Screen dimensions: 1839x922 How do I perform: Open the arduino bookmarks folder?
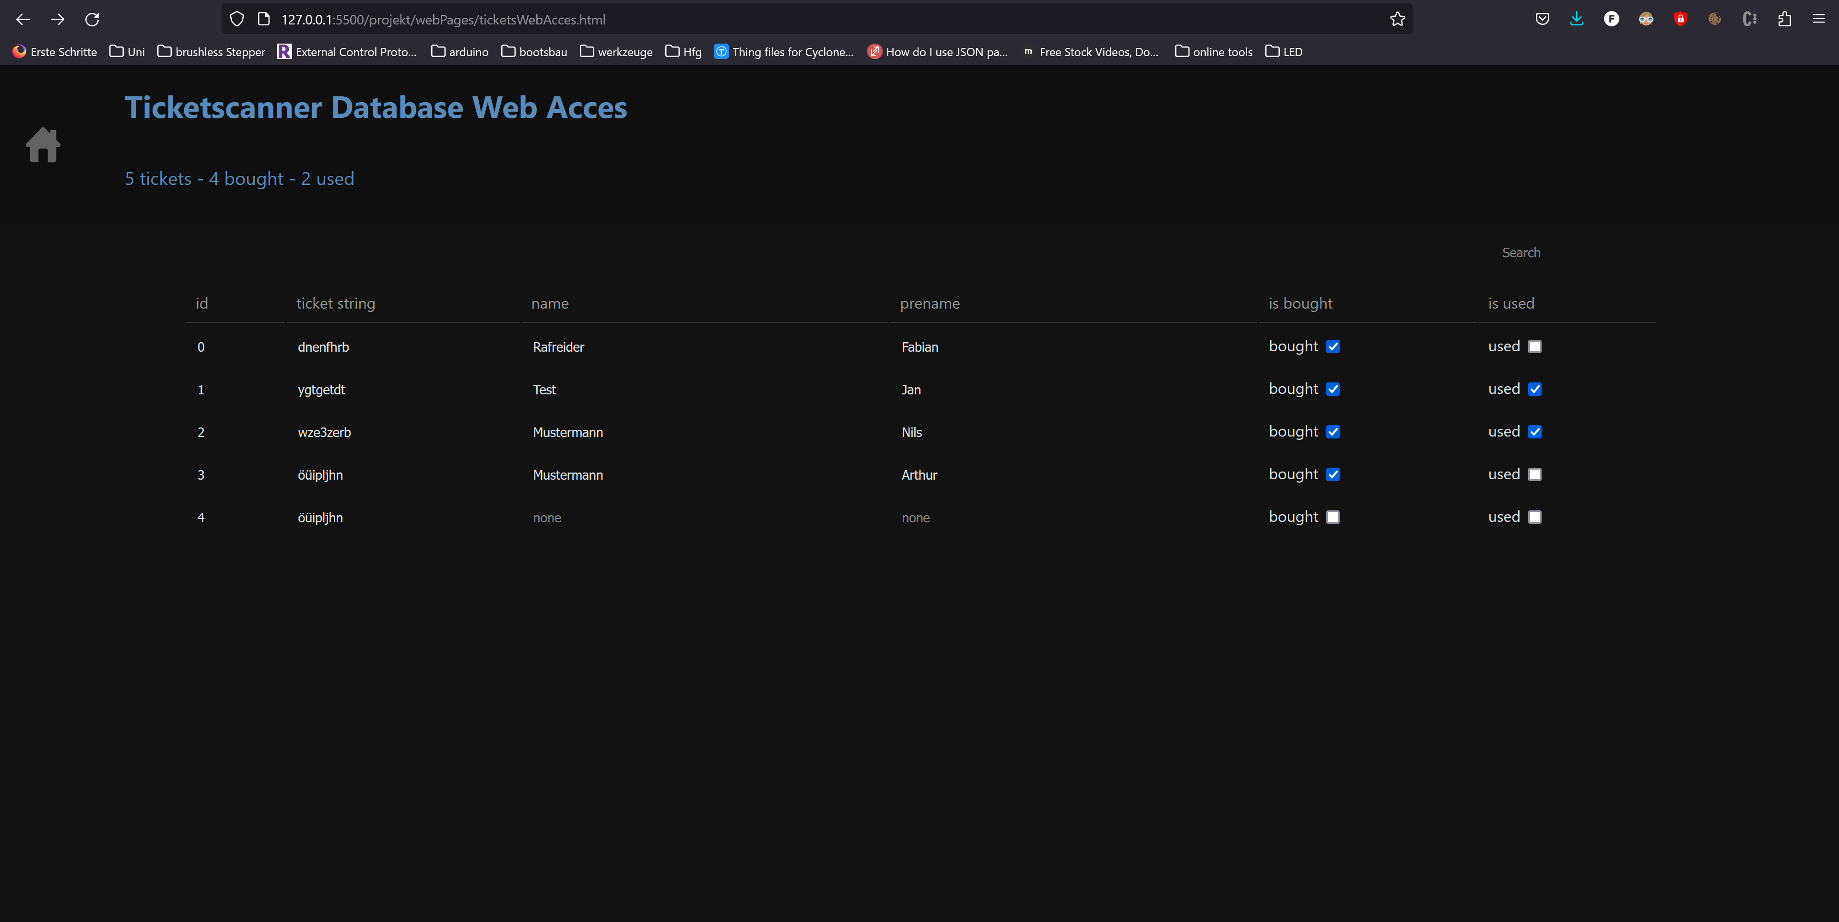point(460,51)
